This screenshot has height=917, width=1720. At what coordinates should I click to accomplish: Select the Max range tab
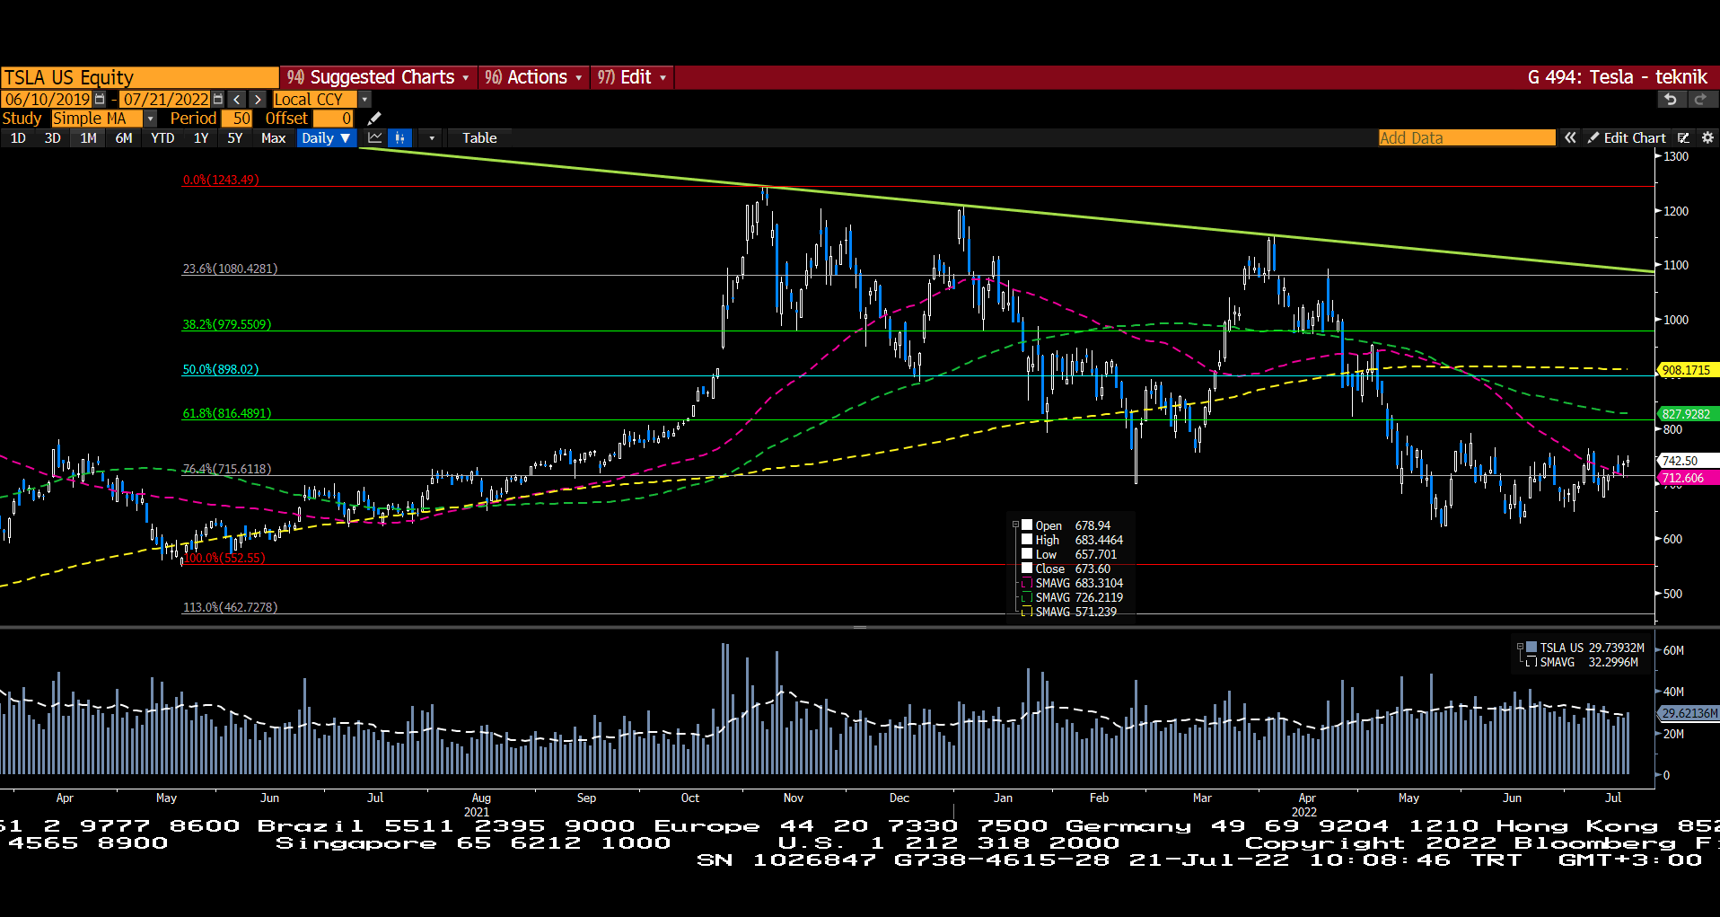pos(273,137)
